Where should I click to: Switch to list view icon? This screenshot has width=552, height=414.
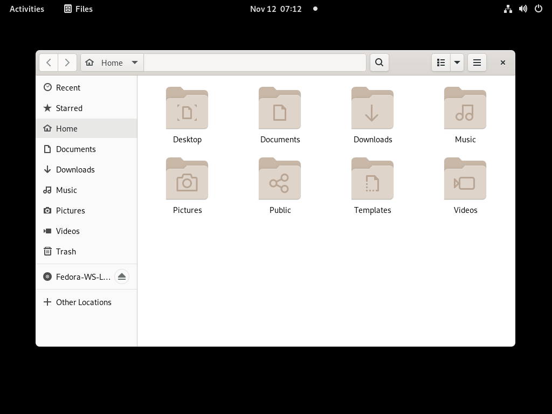441,63
